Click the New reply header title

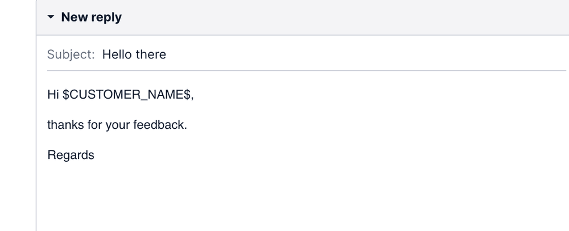(x=91, y=18)
